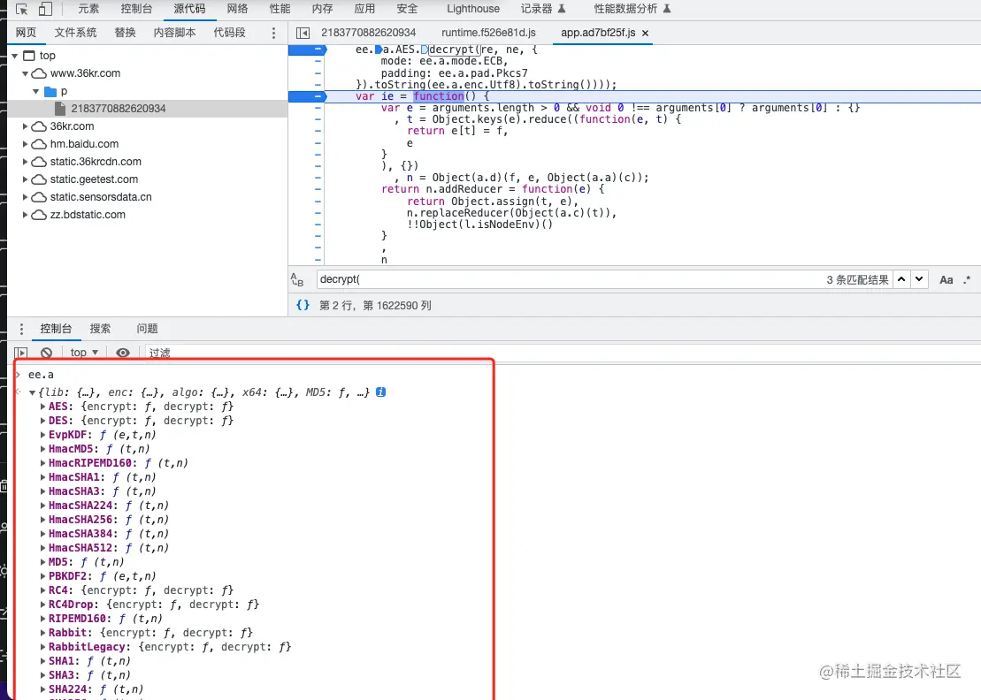Collapse the top frame tree node

(x=15, y=56)
